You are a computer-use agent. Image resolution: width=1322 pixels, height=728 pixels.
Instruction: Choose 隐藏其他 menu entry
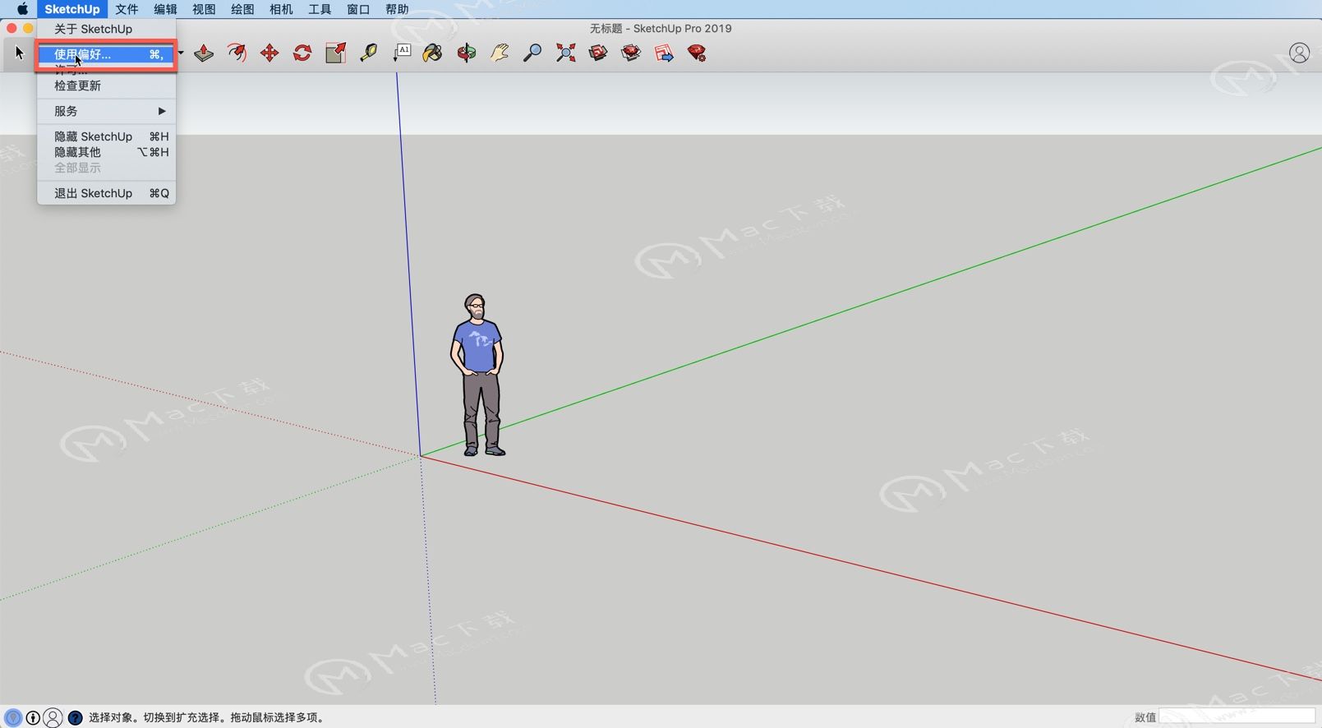107,152
